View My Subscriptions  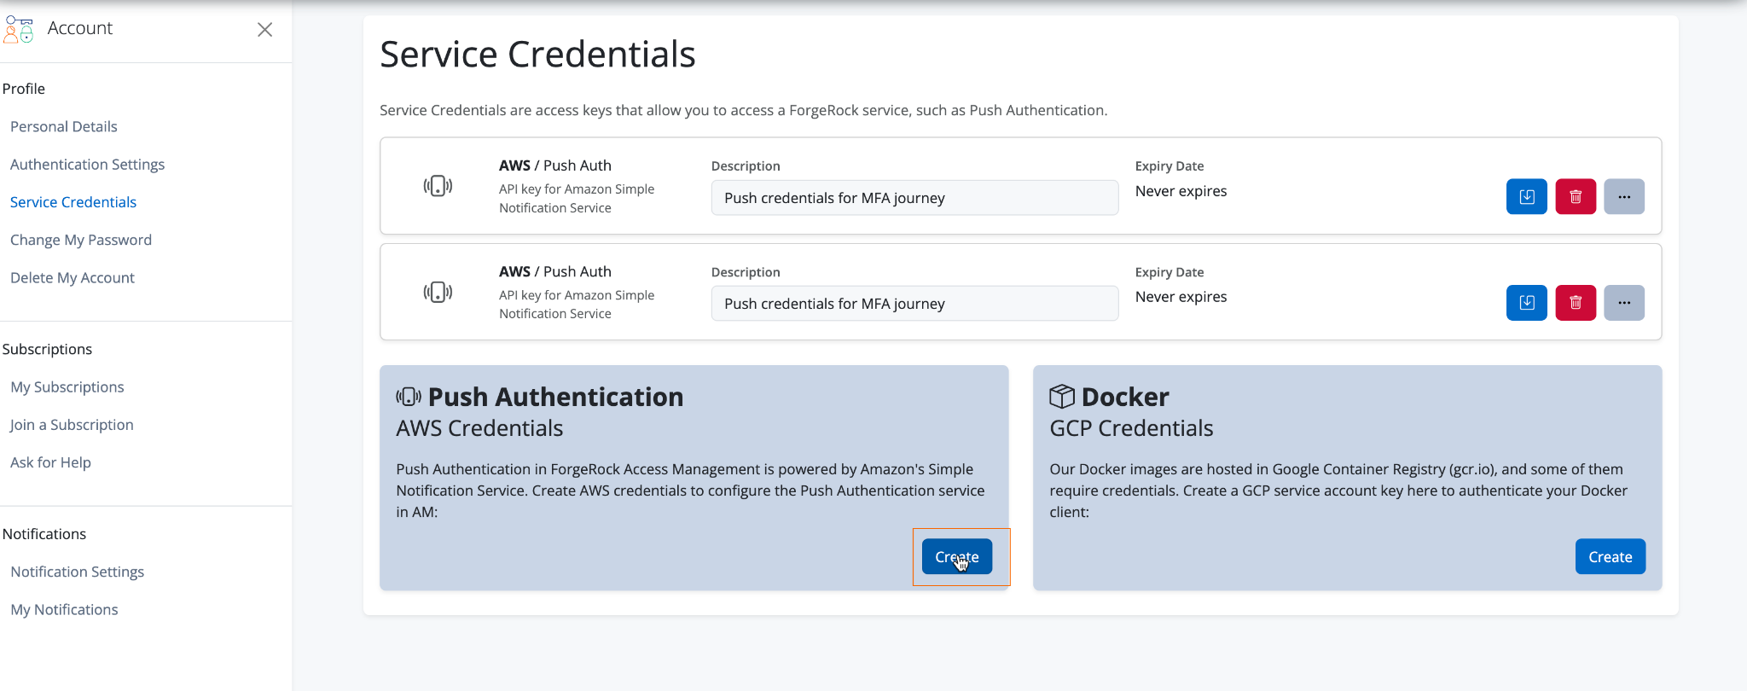coord(67,387)
